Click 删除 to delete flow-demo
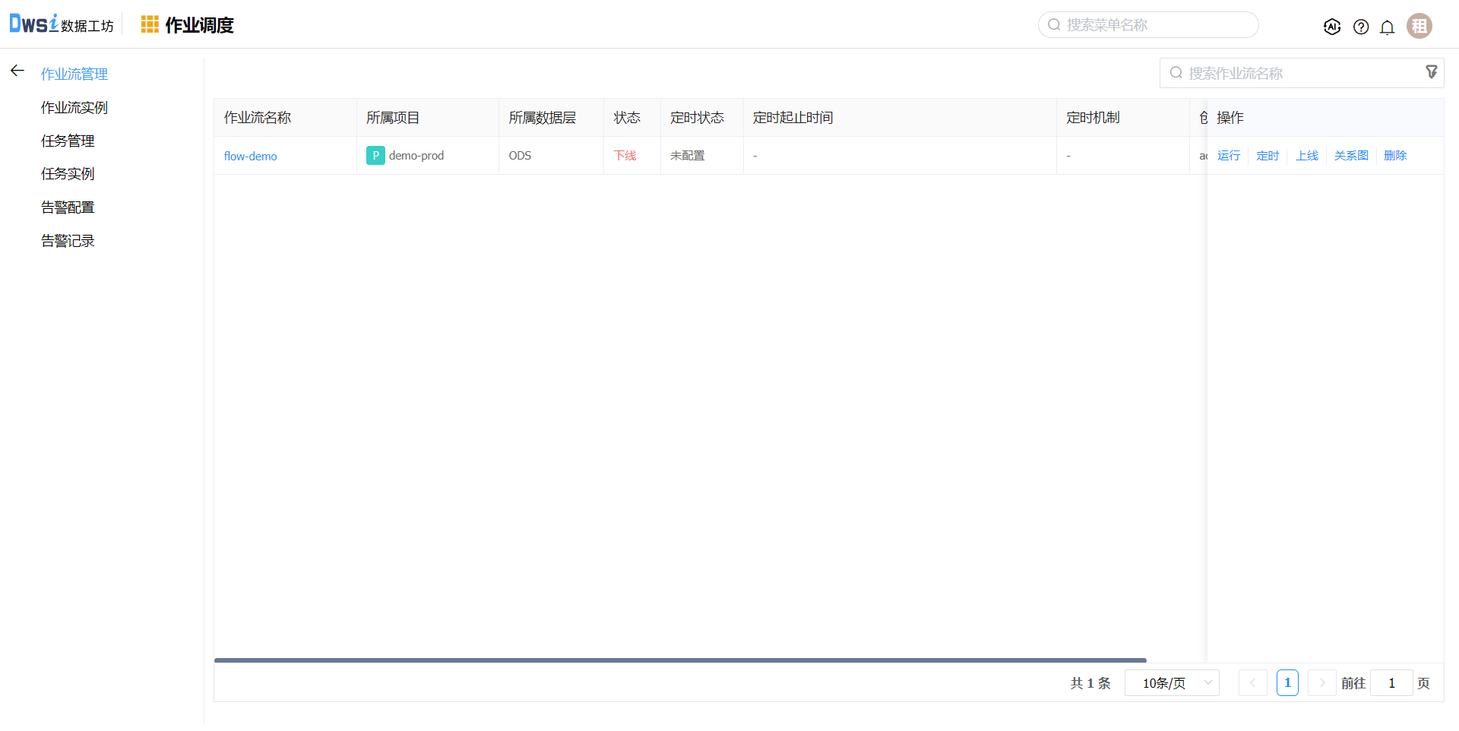Image resolution: width=1459 pixels, height=731 pixels. click(1394, 156)
